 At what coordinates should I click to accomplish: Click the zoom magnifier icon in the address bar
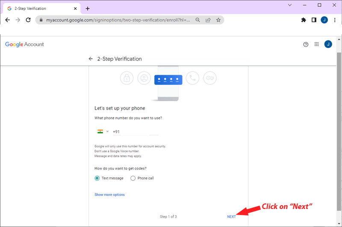(198, 20)
